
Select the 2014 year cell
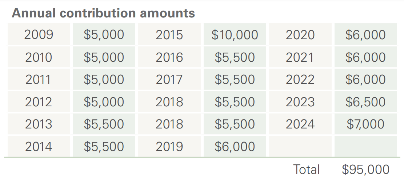coord(39,147)
